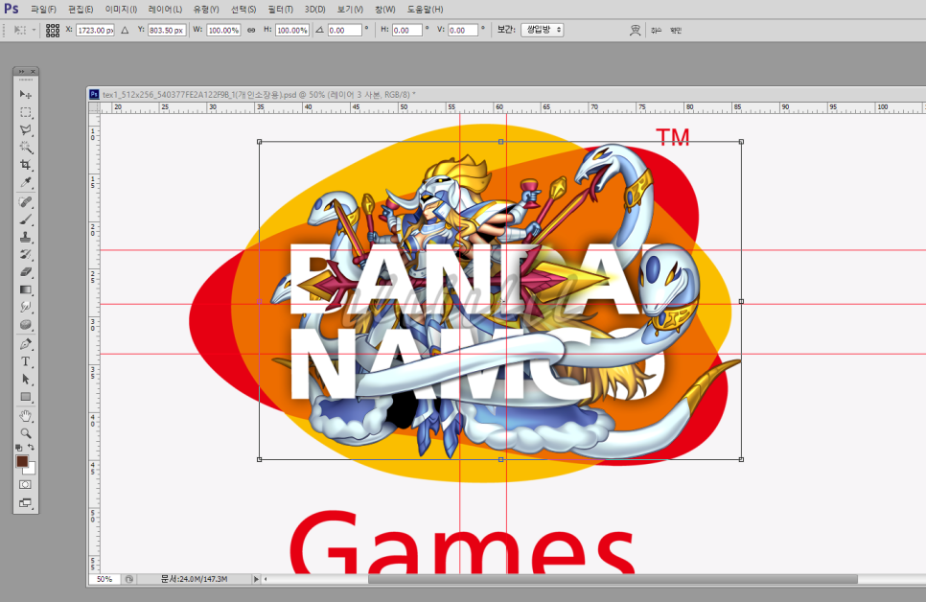Toggle maintain aspect ratio link
This screenshot has height=602, width=926.
(x=251, y=30)
